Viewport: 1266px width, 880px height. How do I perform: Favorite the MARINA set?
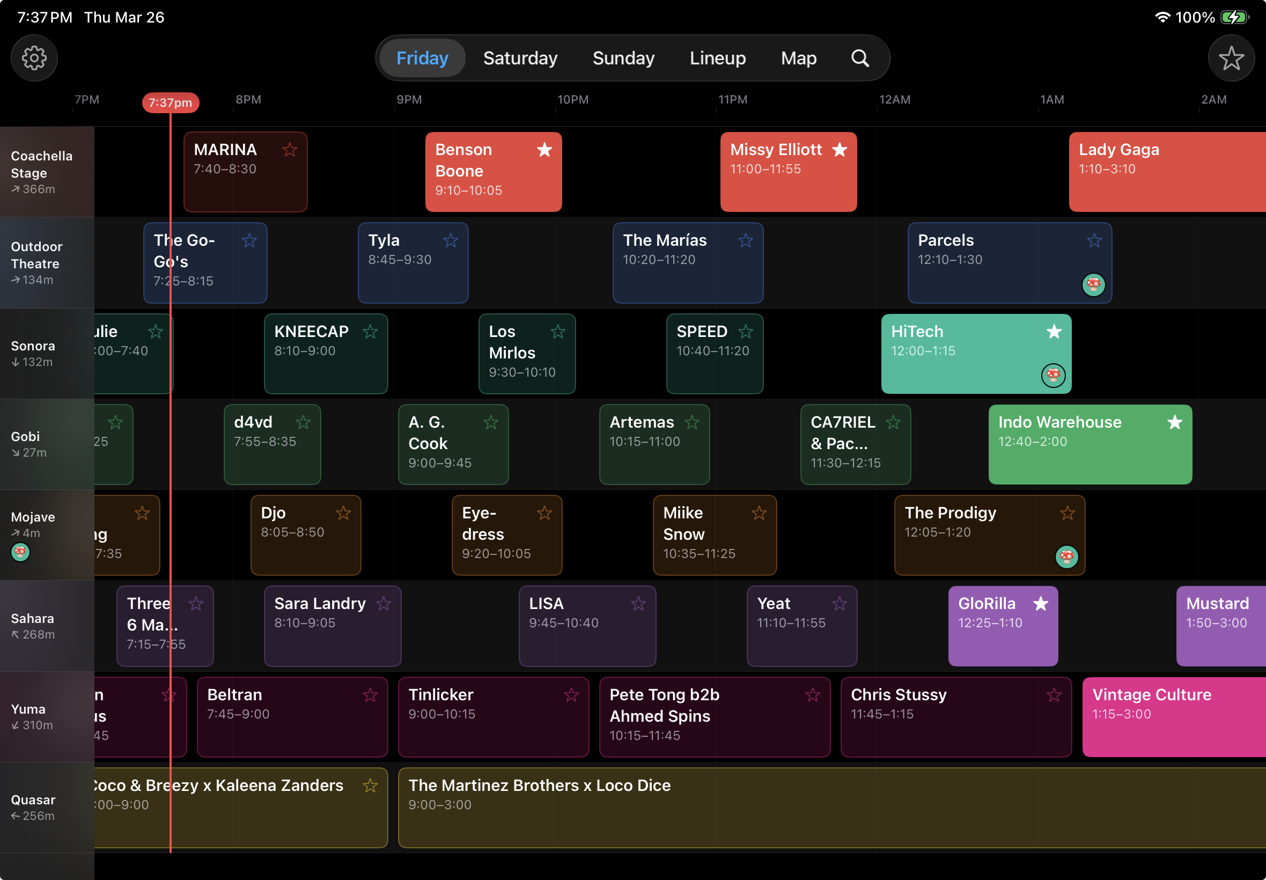pyautogui.click(x=290, y=150)
